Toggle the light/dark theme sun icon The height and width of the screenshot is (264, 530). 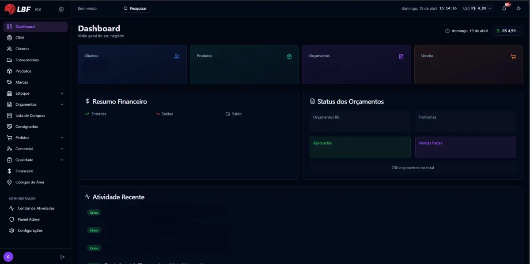click(x=519, y=8)
